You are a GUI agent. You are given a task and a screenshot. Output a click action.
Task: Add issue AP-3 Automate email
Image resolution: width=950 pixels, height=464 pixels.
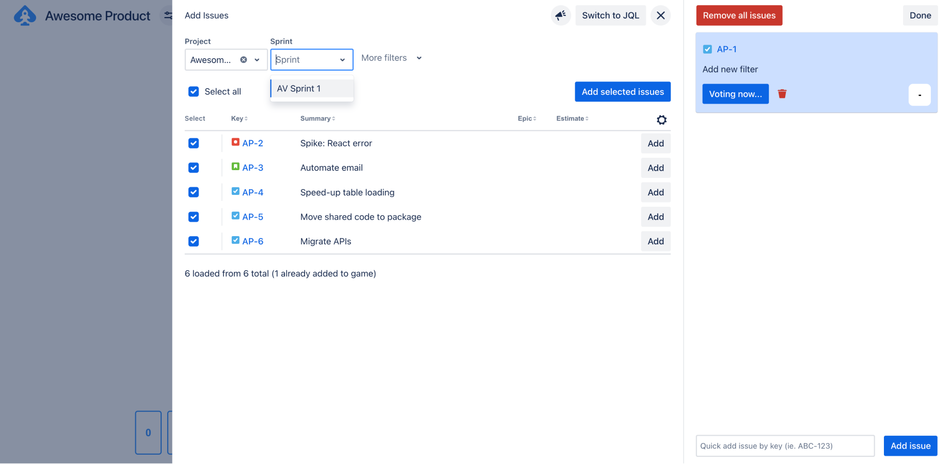tap(656, 168)
